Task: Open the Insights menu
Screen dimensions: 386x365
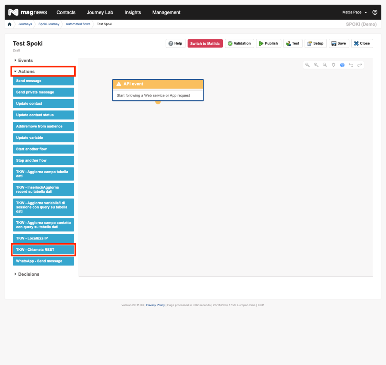Action: tap(133, 12)
